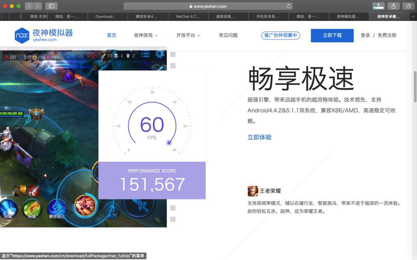Click the 王者荣耀 game icon

[252, 191]
